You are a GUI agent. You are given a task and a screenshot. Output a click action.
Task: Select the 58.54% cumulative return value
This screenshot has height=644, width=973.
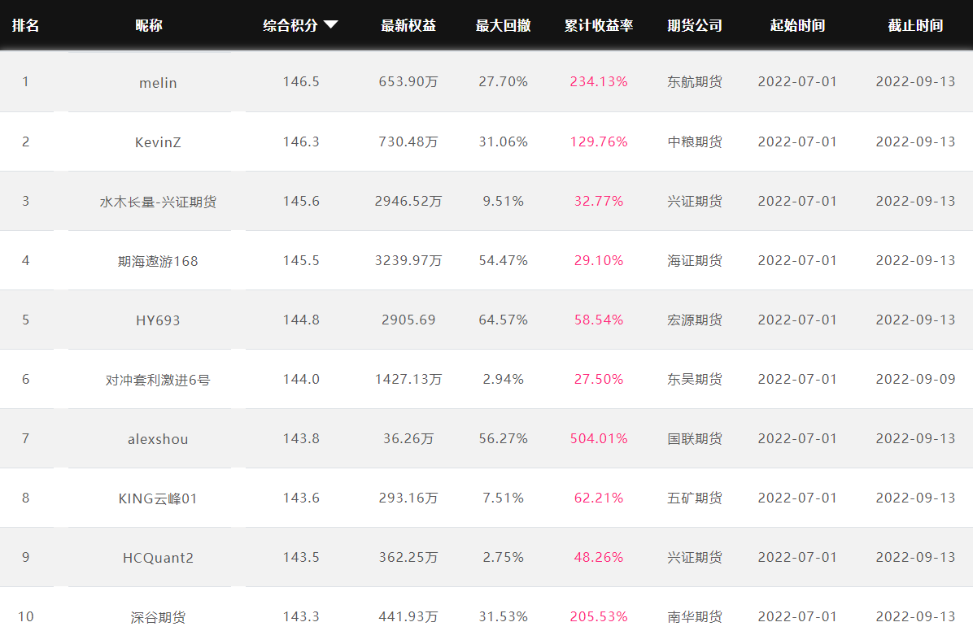pyautogui.click(x=599, y=320)
